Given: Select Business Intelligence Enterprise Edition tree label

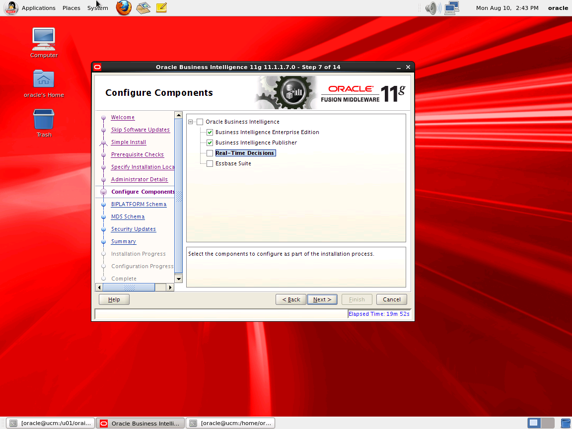Looking at the screenshot, I should click(267, 133).
